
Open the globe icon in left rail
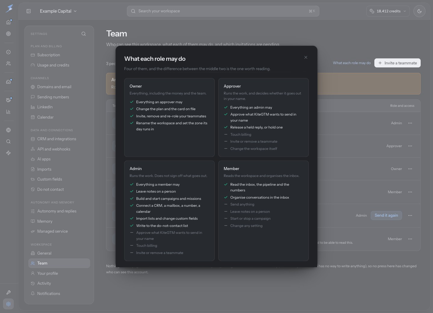tap(8, 130)
